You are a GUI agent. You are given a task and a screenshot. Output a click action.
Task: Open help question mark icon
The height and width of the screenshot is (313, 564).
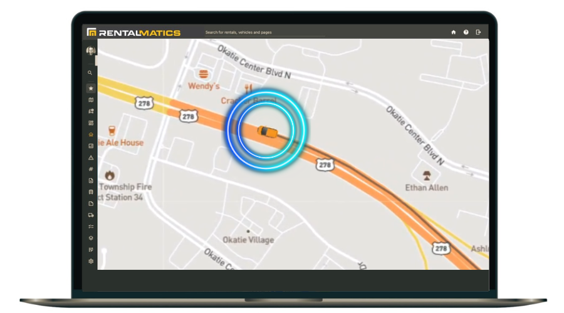(x=466, y=32)
